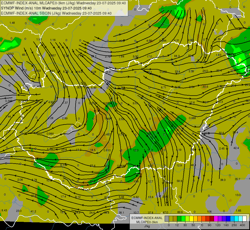Screen dimensions: 250x230
Task: Click the map value '106'
Action: [x=209, y=212]
